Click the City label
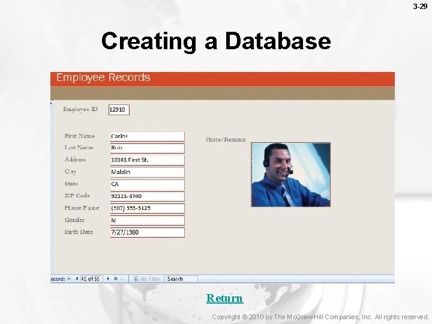Viewport: 432px width, 324px height. pyautogui.click(x=71, y=172)
